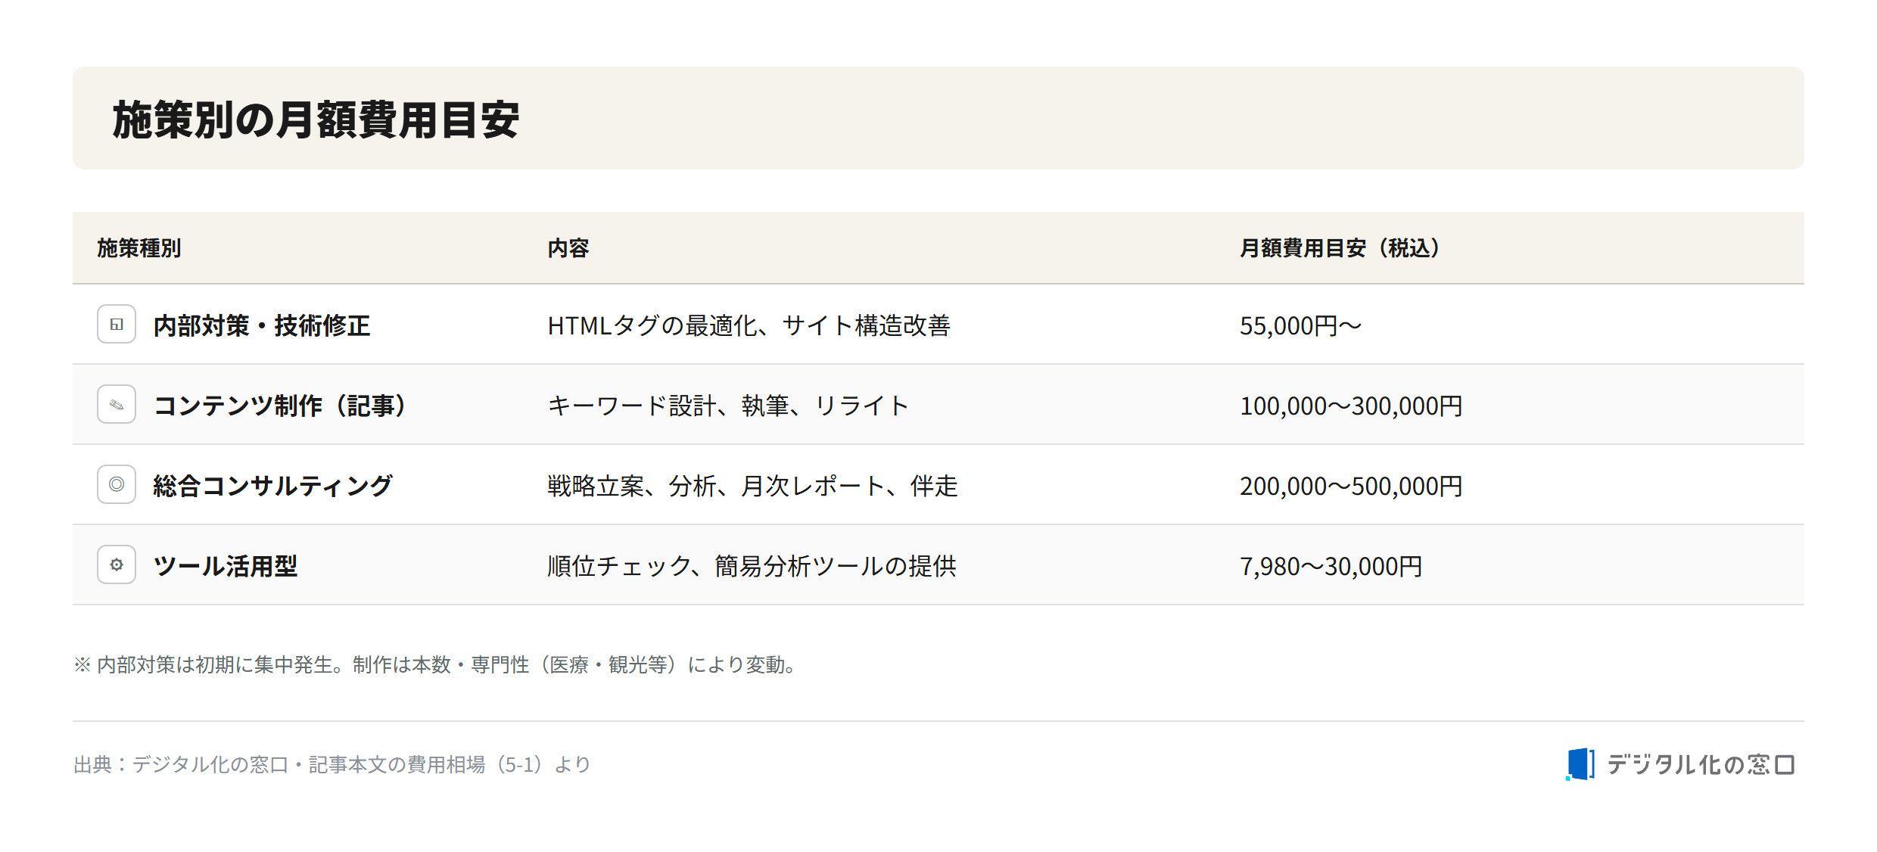The width and height of the screenshot is (1877, 852).
Task: Click the 内部対策・技術修正 row icon
Action: tap(117, 324)
